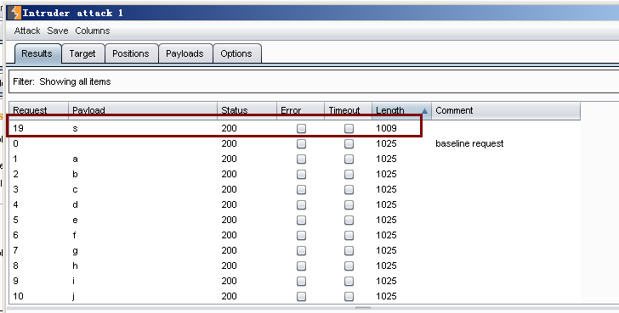Viewport: 619px width, 313px height.
Task: Sort by the Request column header
Action: (x=39, y=110)
